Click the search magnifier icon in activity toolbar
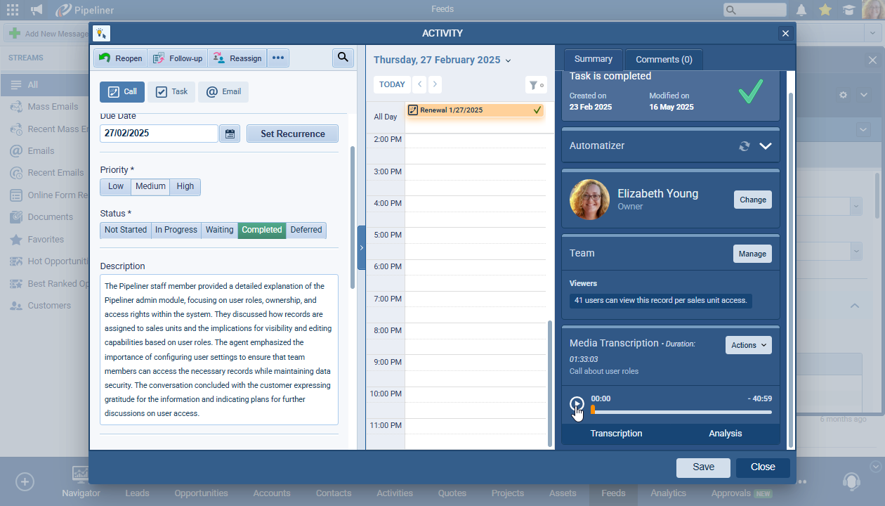 tap(343, 58)
